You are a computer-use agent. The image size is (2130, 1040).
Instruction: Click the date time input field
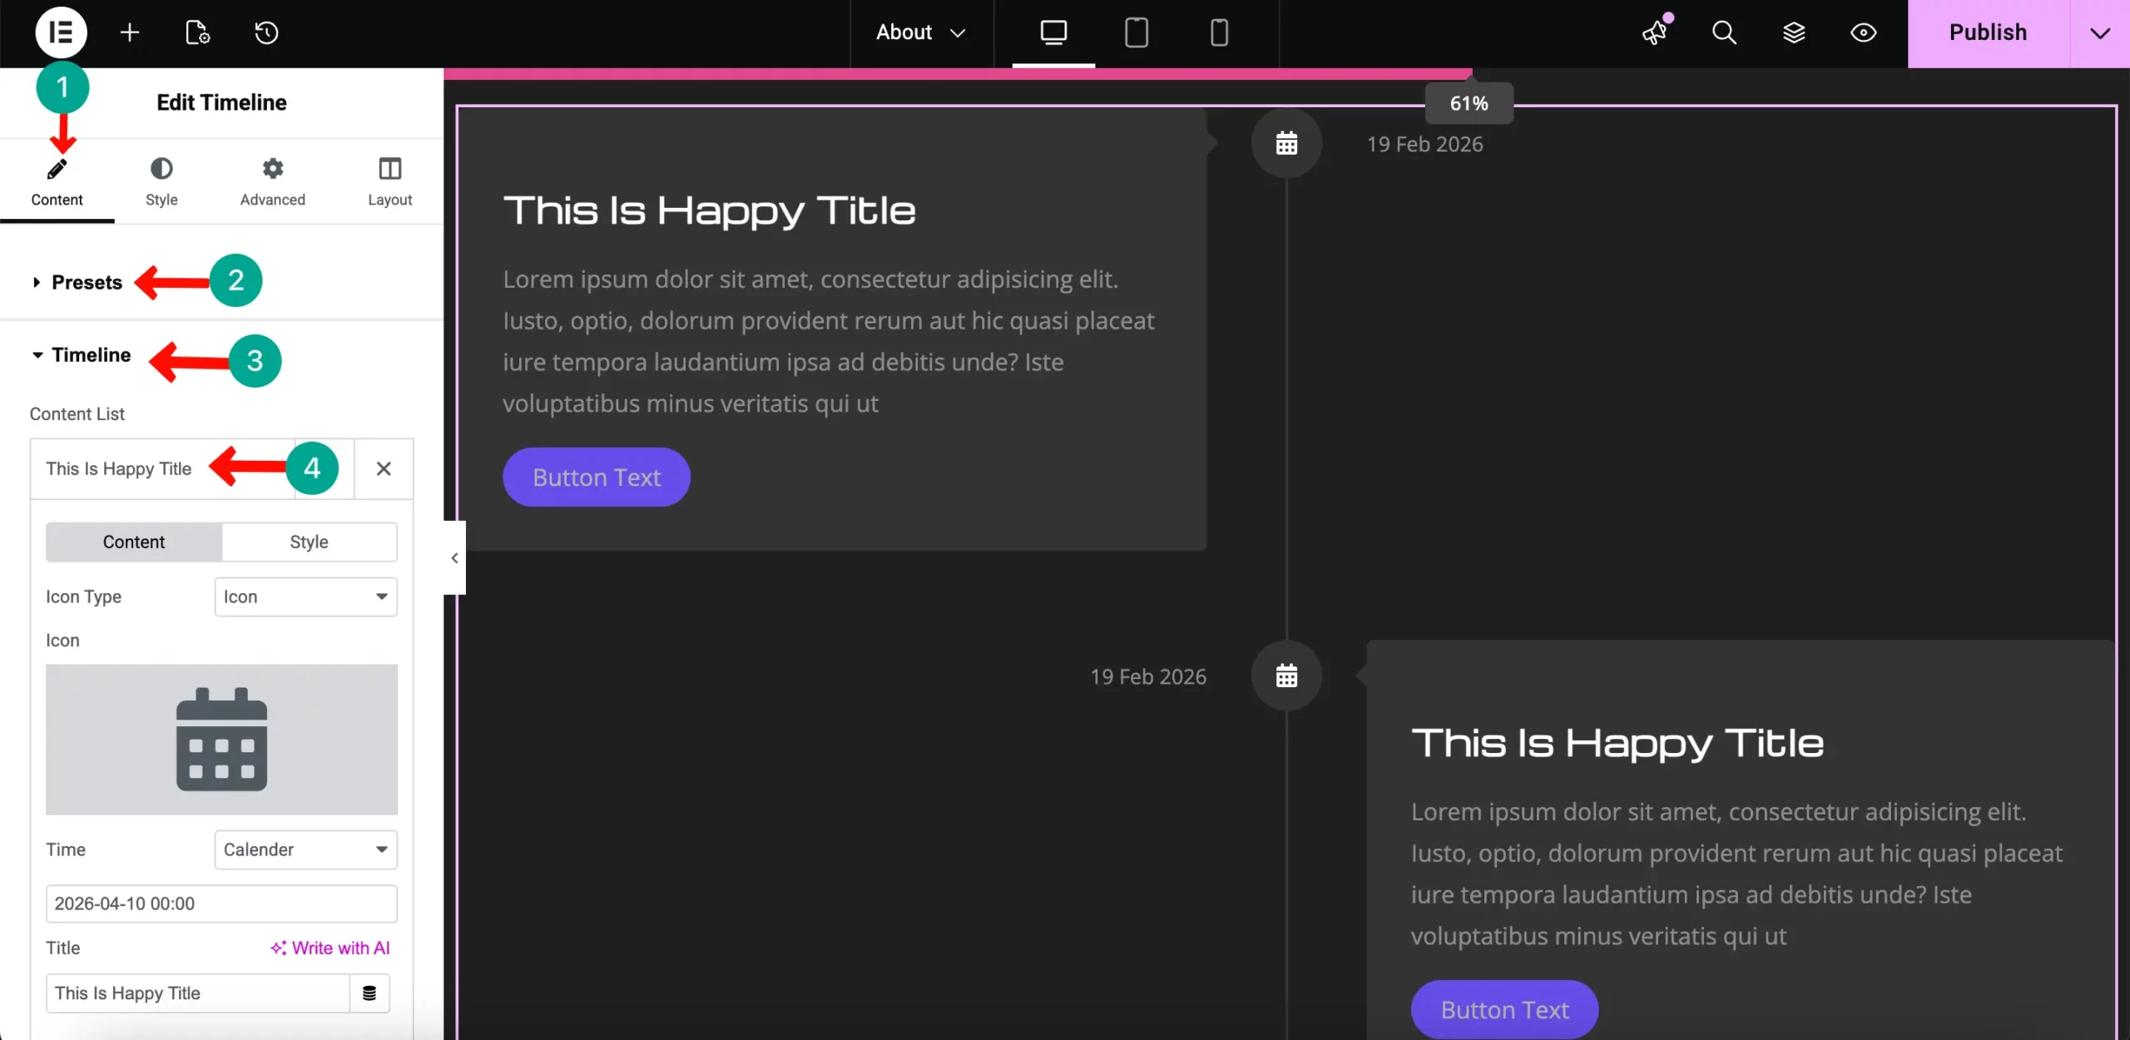click(x=221, y=903)
